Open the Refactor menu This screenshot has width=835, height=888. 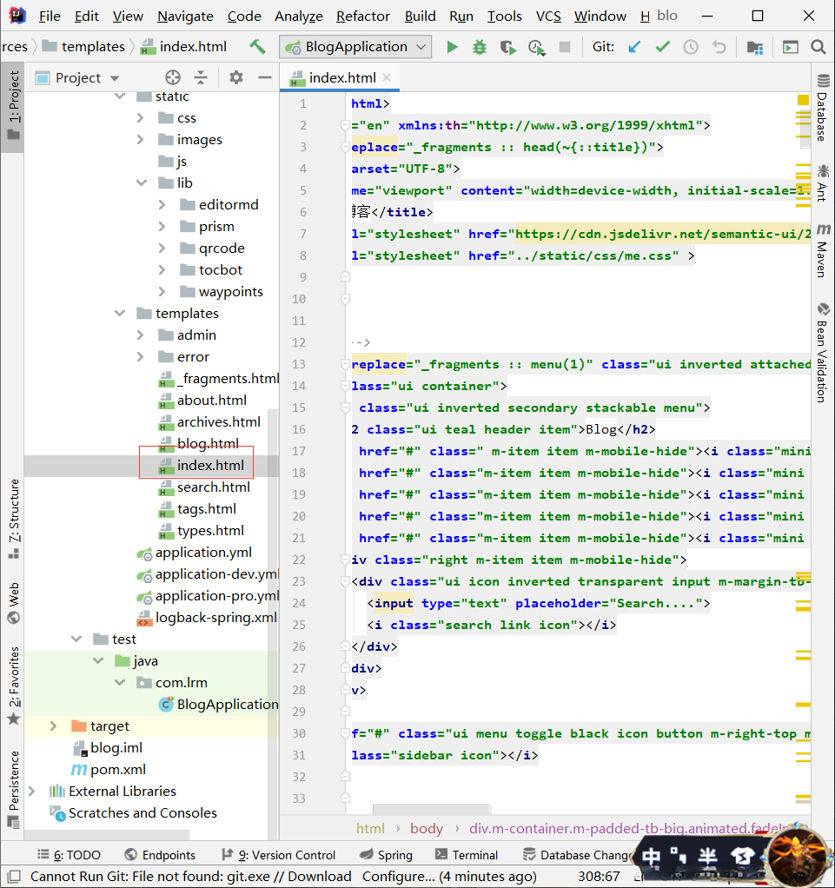(362, 16)
